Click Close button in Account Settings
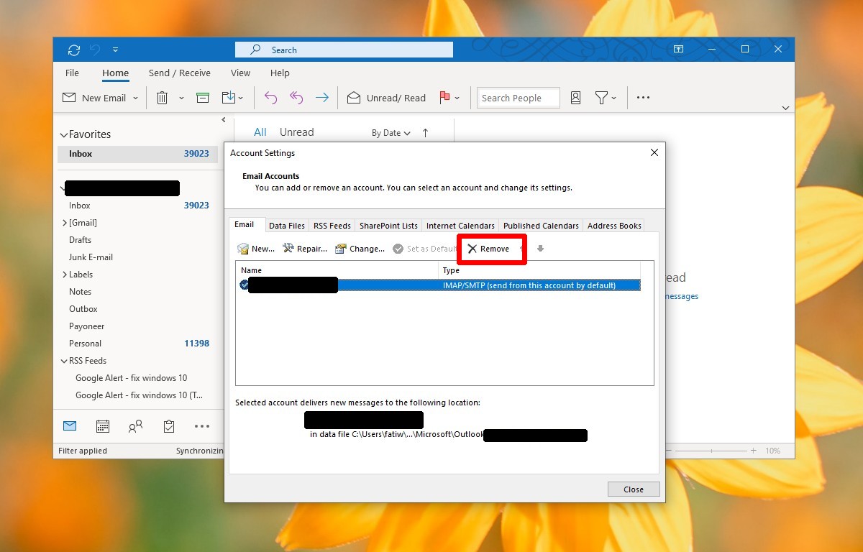Screen dimensions: 863x552 tap(634, 489)
